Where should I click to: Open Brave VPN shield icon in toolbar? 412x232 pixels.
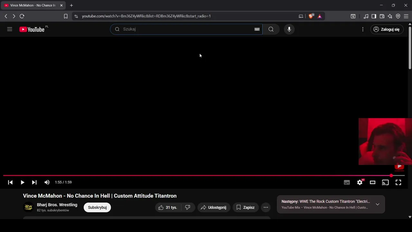tap(398, 16)
